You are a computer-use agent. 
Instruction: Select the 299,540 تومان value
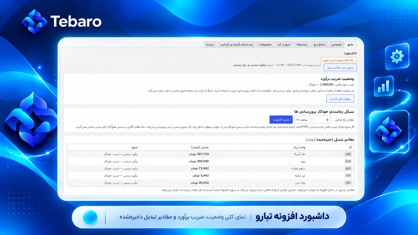199,161
